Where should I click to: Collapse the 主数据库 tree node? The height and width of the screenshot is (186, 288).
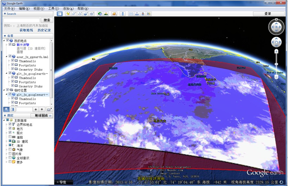[x=4, y=120]
